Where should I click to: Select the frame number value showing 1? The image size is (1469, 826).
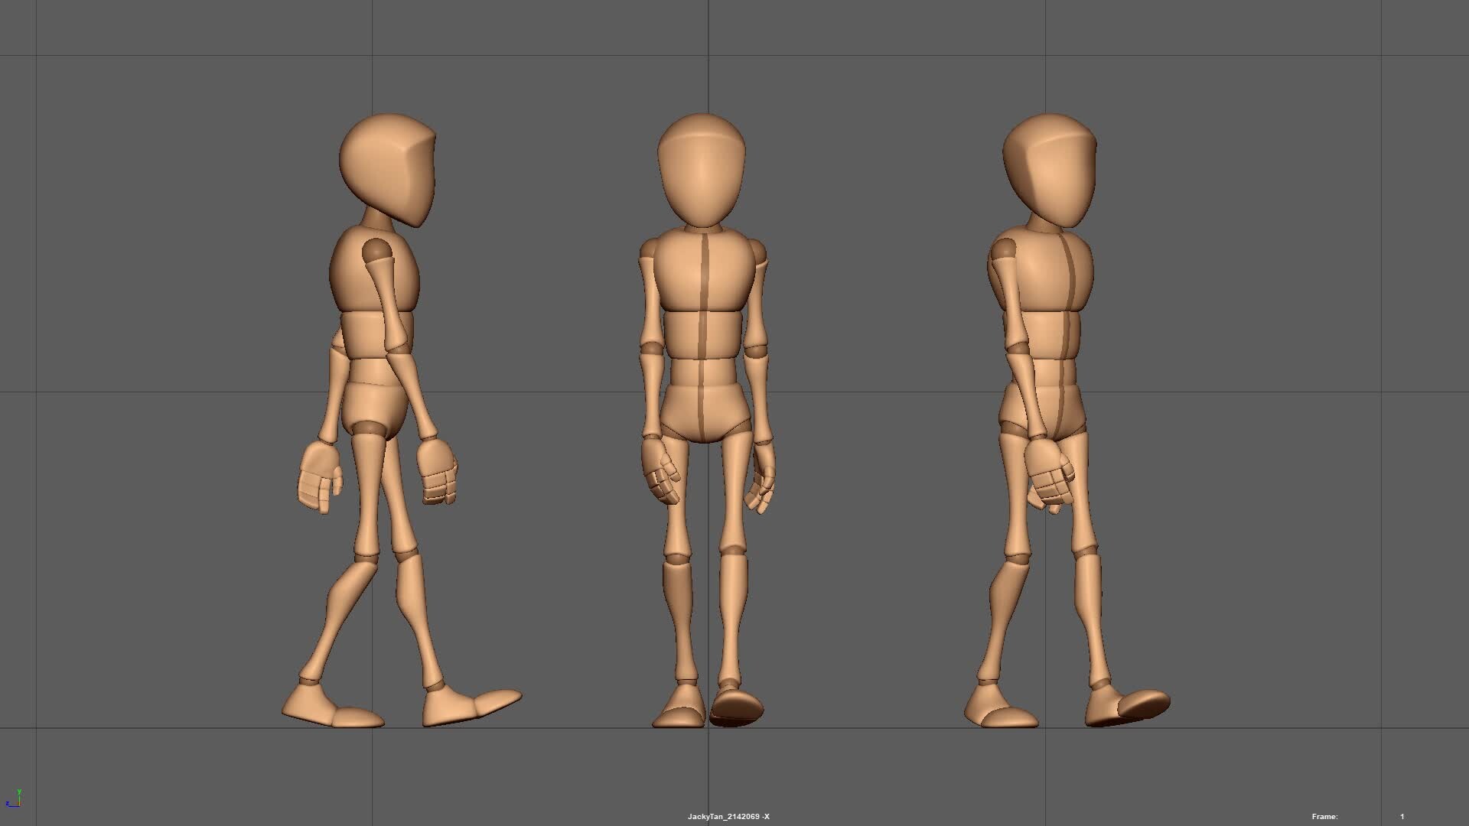(x=1404, y=816)
